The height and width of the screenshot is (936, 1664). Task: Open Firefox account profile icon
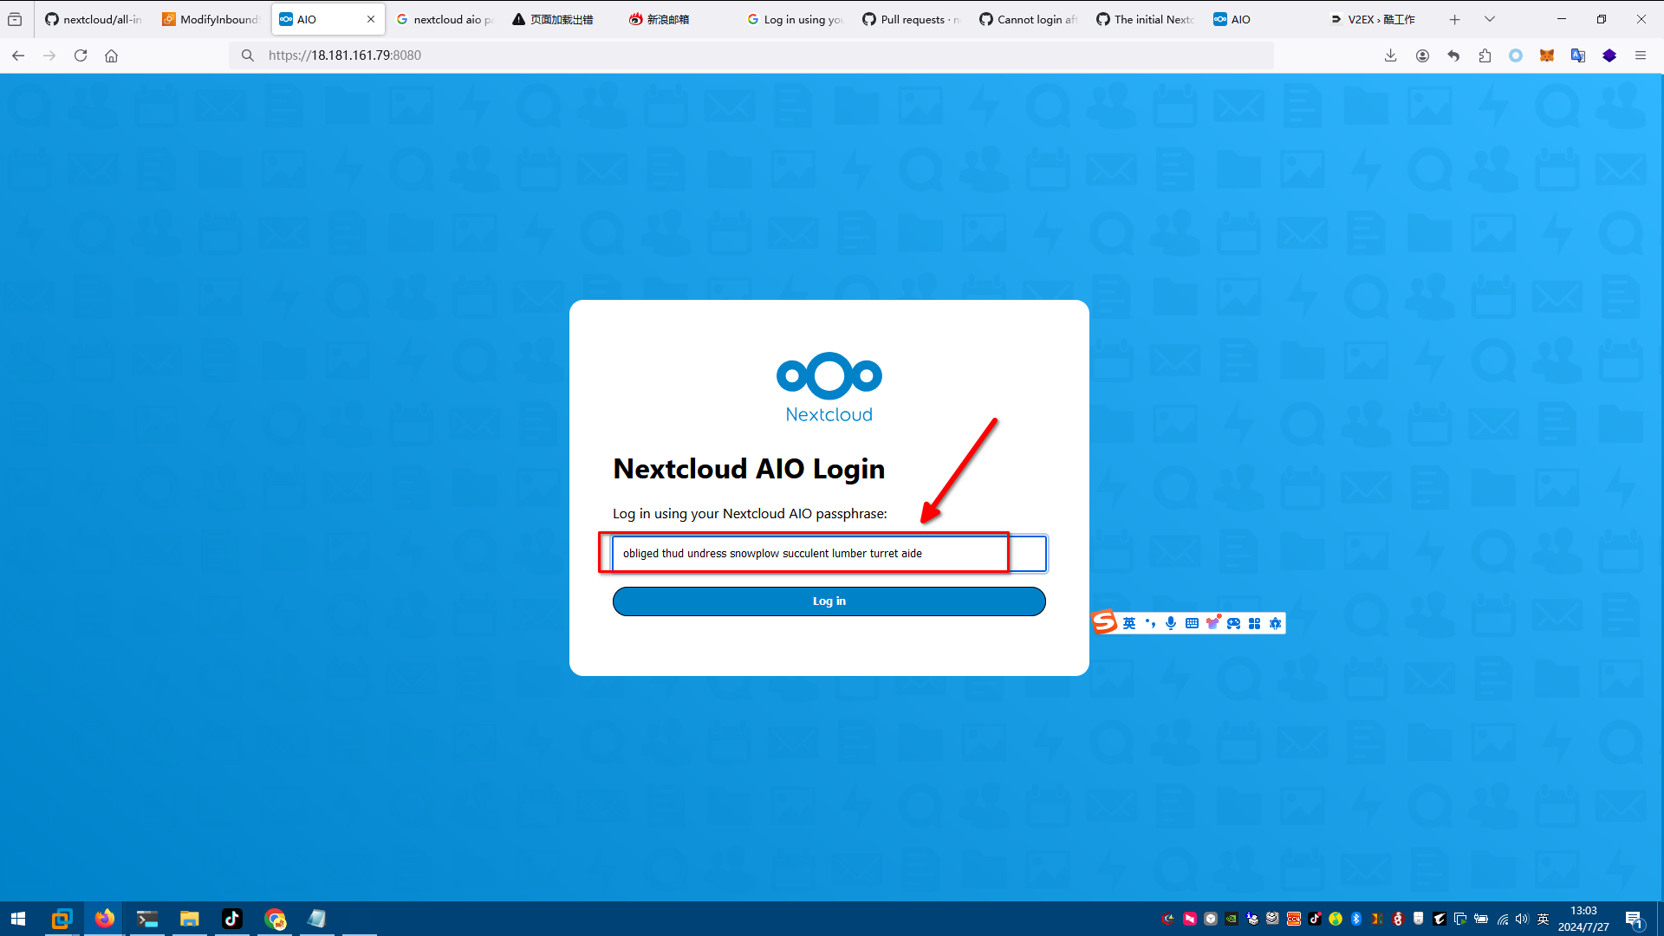pos(1422,55)
